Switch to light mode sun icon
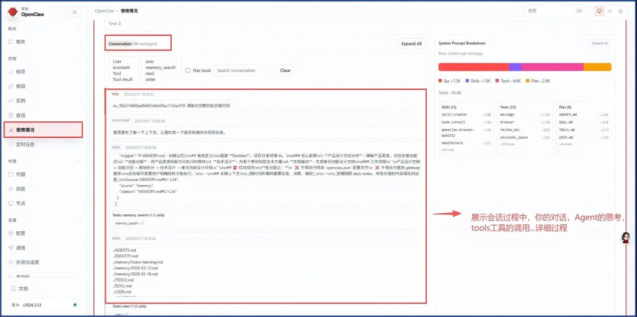The height and width of the screenshot is (317, 637). (x=610, y=11)
